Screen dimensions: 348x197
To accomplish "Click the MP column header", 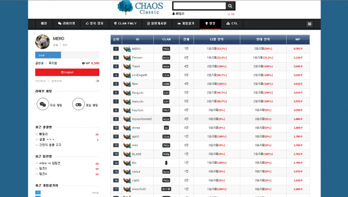I will pos(298,39).
